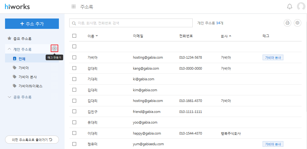
Task: Open the app grid launcher icon
Action: click(74, 7)
